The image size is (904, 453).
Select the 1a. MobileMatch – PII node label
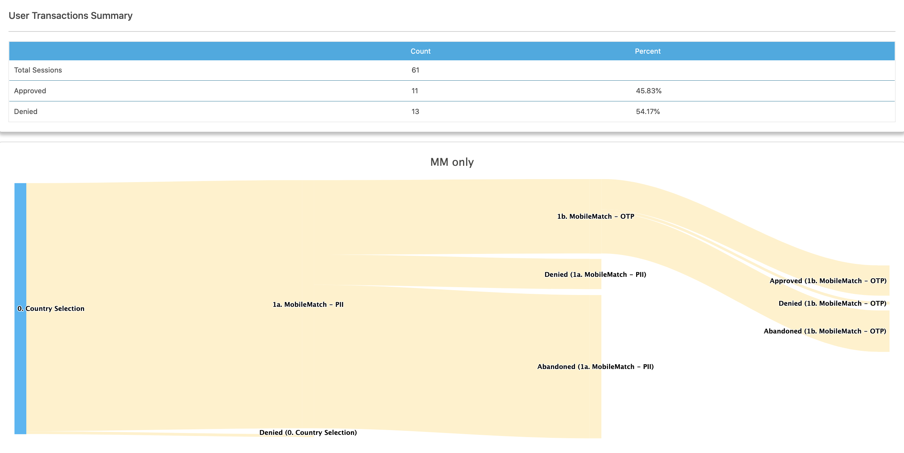tap(308, 304)
